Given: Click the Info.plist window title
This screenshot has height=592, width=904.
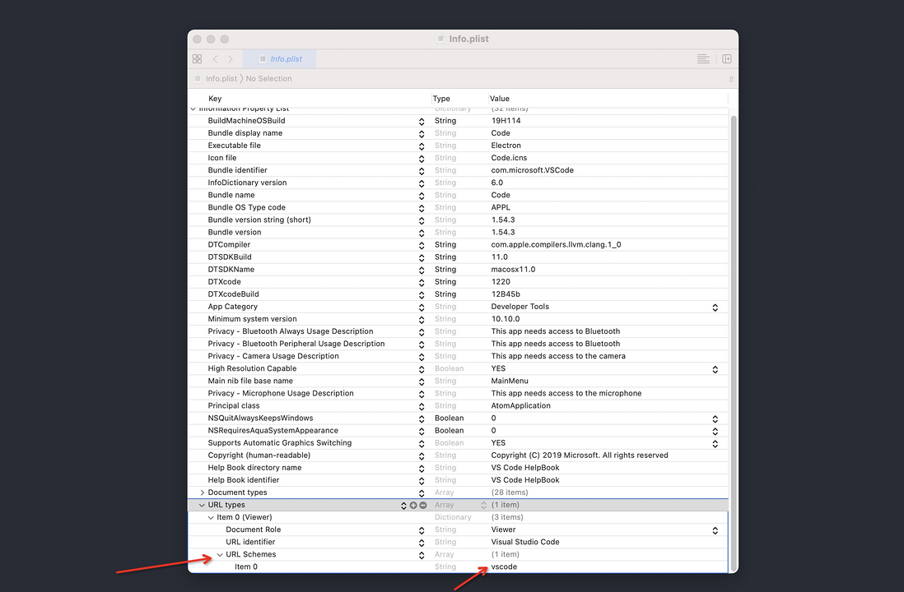Looking at the screenshot, I should pos(468,39).
